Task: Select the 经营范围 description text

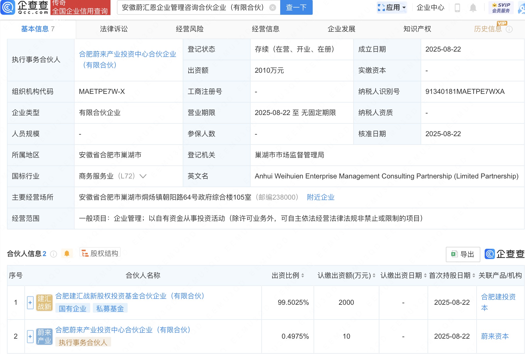Action: (251, 218)
